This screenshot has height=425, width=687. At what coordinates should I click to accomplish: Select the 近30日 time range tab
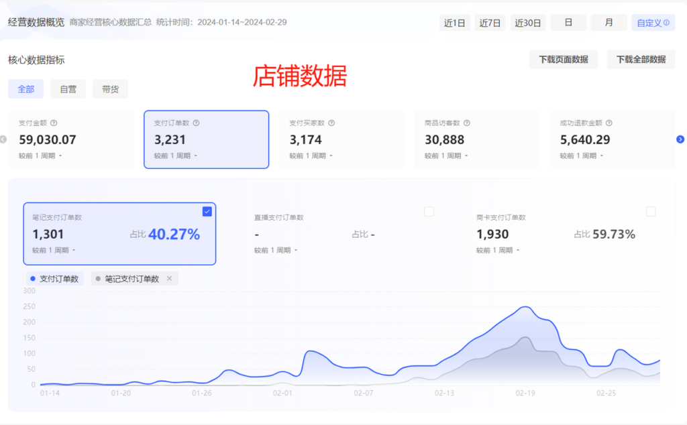[528, 22]
